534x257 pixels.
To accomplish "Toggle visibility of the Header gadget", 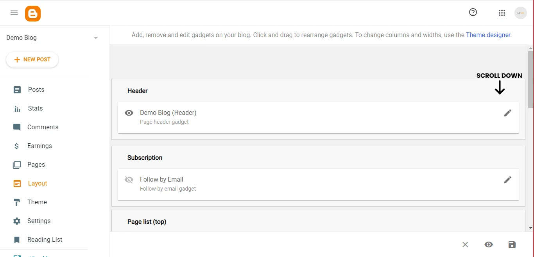I will pyautogui.click(x=129, y=113).
